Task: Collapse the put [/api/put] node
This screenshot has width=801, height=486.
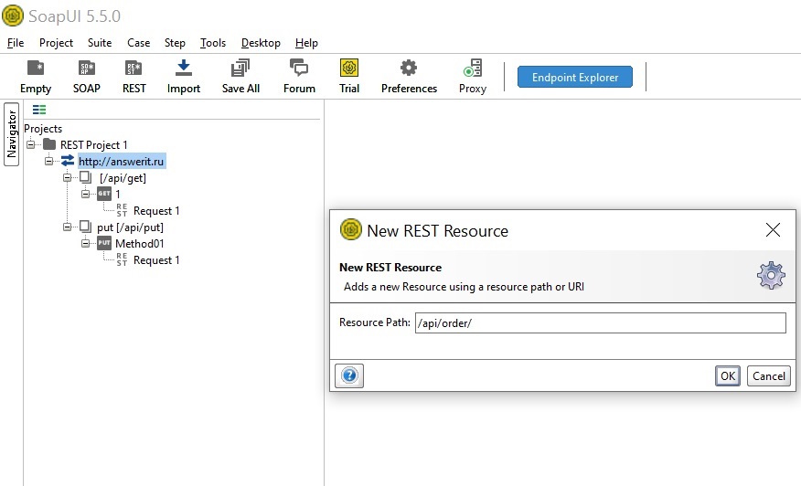Action: tap(67, 227)
